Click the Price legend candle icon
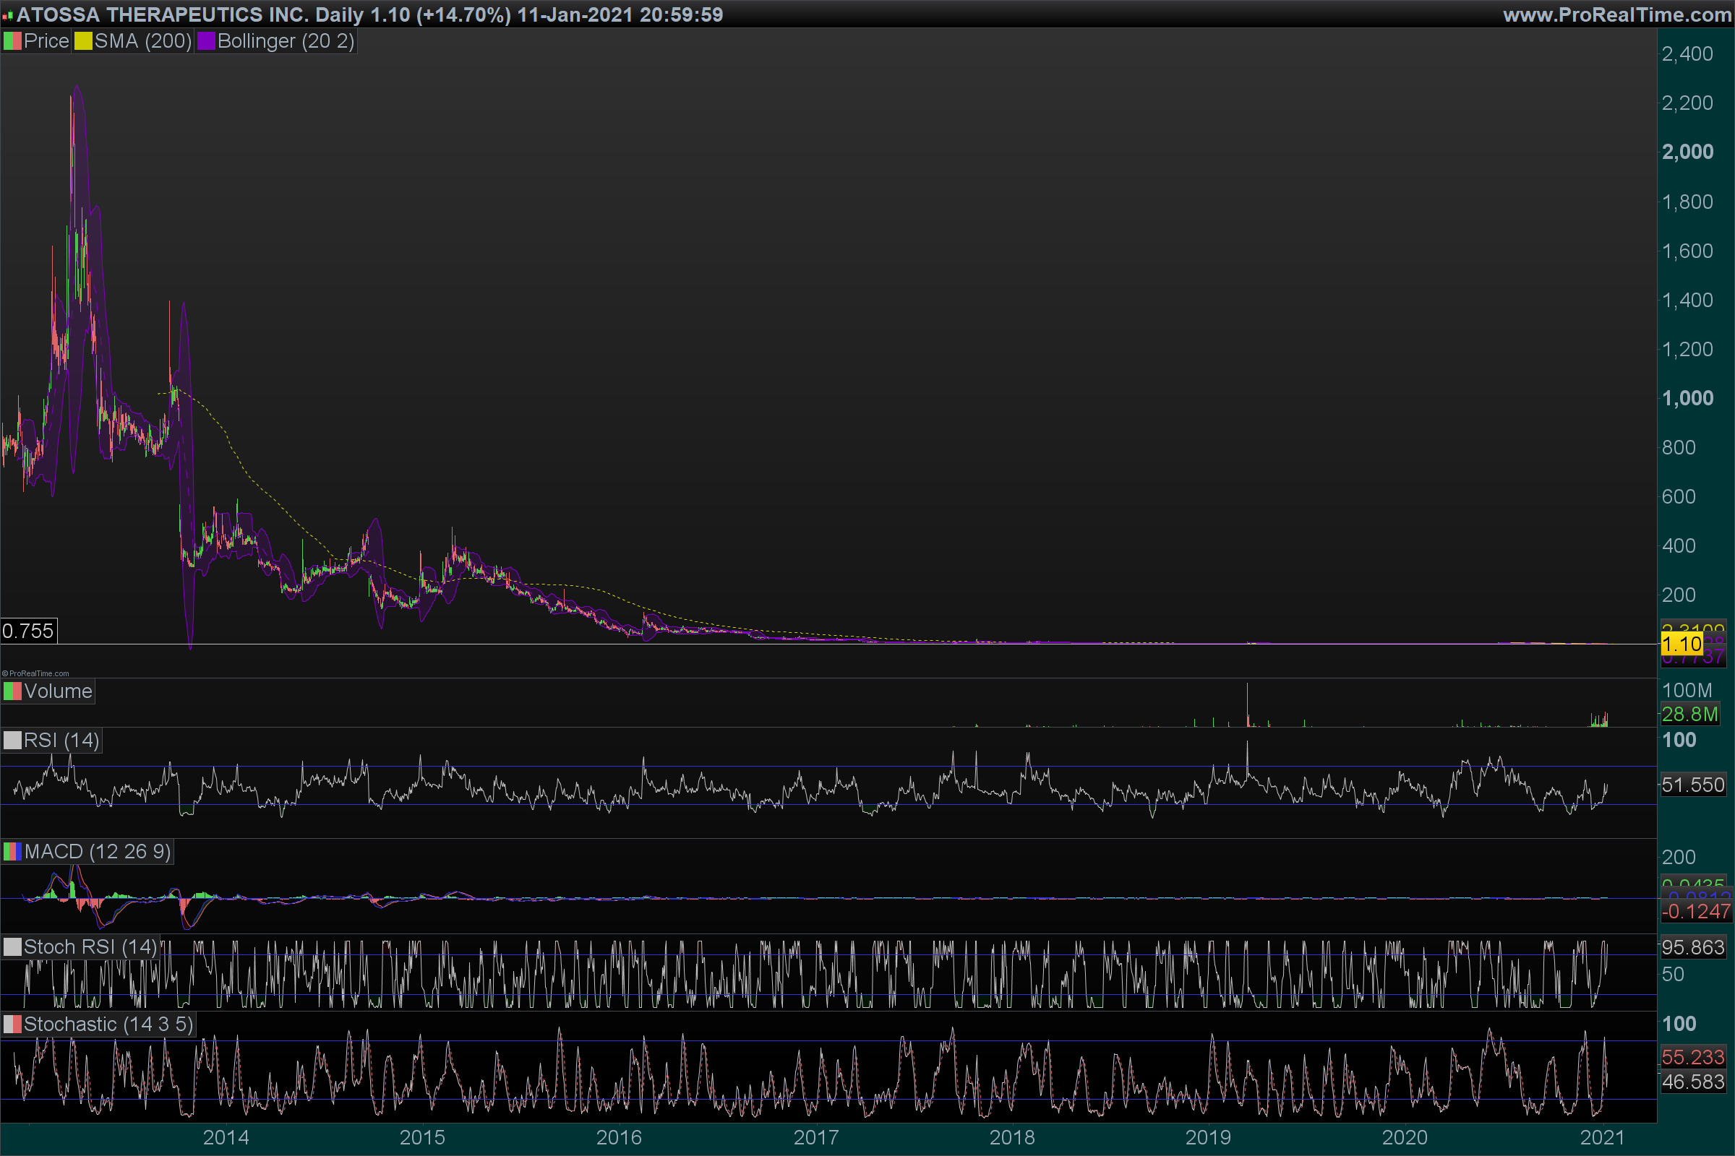Screen dimensions: 1735x1156 12,41
